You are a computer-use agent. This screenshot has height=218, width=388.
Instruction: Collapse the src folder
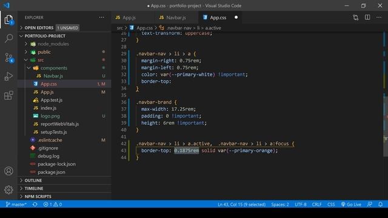pos(41,60)
